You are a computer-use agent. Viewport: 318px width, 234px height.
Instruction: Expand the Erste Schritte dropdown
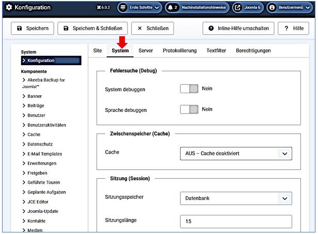(139, 8)
